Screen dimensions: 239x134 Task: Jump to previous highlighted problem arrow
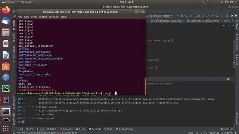coord(229,26)
